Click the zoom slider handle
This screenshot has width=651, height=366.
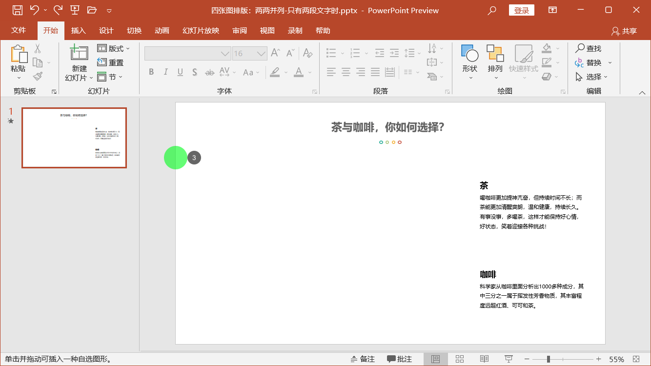[x=549, y=359]
